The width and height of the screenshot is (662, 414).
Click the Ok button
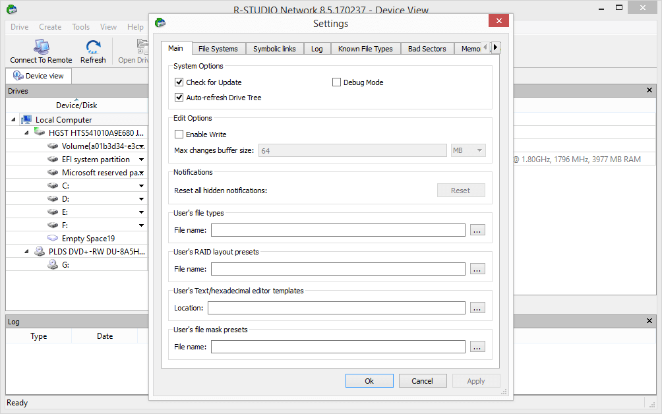tap(369, 380)
